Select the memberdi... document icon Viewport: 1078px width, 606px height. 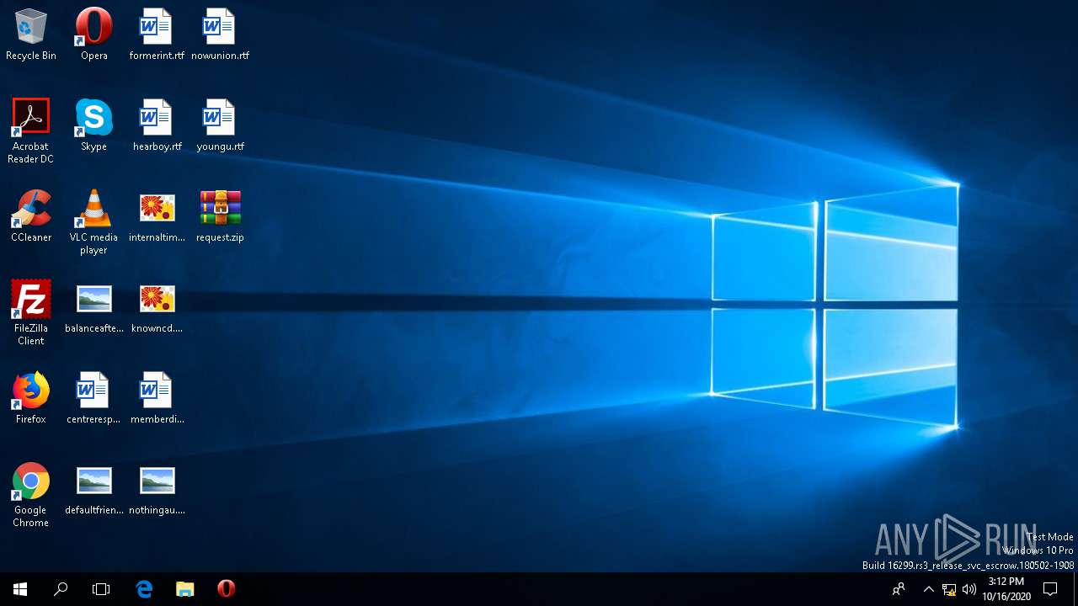pos(157,398)
